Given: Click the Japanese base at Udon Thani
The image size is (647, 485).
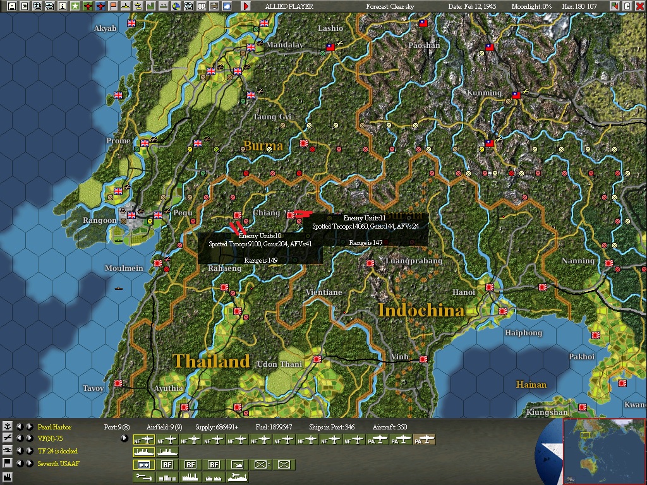Looking at the screenshot, I should (x=317, y=359).
